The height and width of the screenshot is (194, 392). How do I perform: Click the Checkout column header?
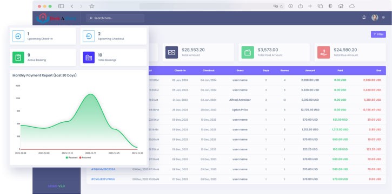tap(209, 71)
